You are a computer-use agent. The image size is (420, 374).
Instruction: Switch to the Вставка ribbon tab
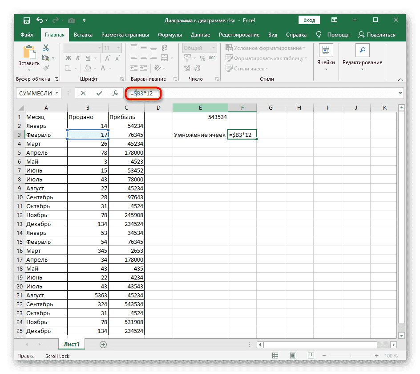coord(83,34)
